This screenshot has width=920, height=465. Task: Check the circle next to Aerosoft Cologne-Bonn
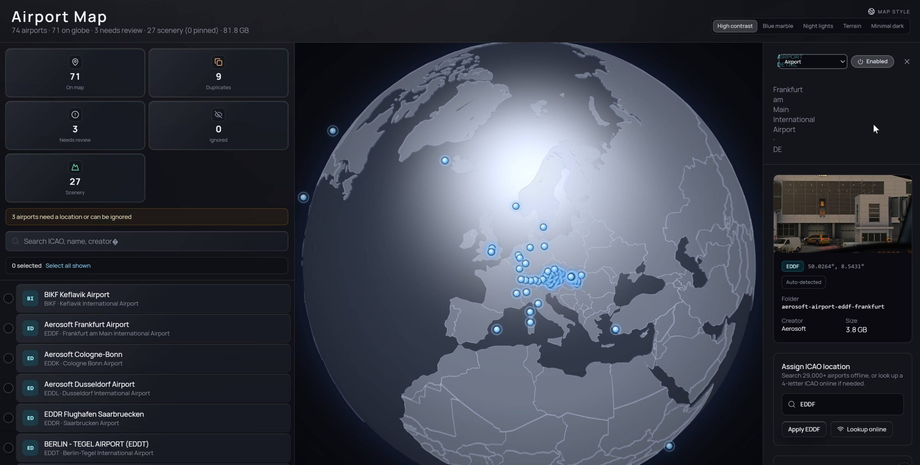click(x=8, y=358)
